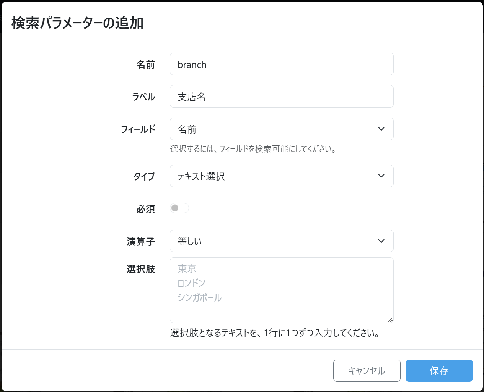Click the ラベル field label text

coord(143,97)
